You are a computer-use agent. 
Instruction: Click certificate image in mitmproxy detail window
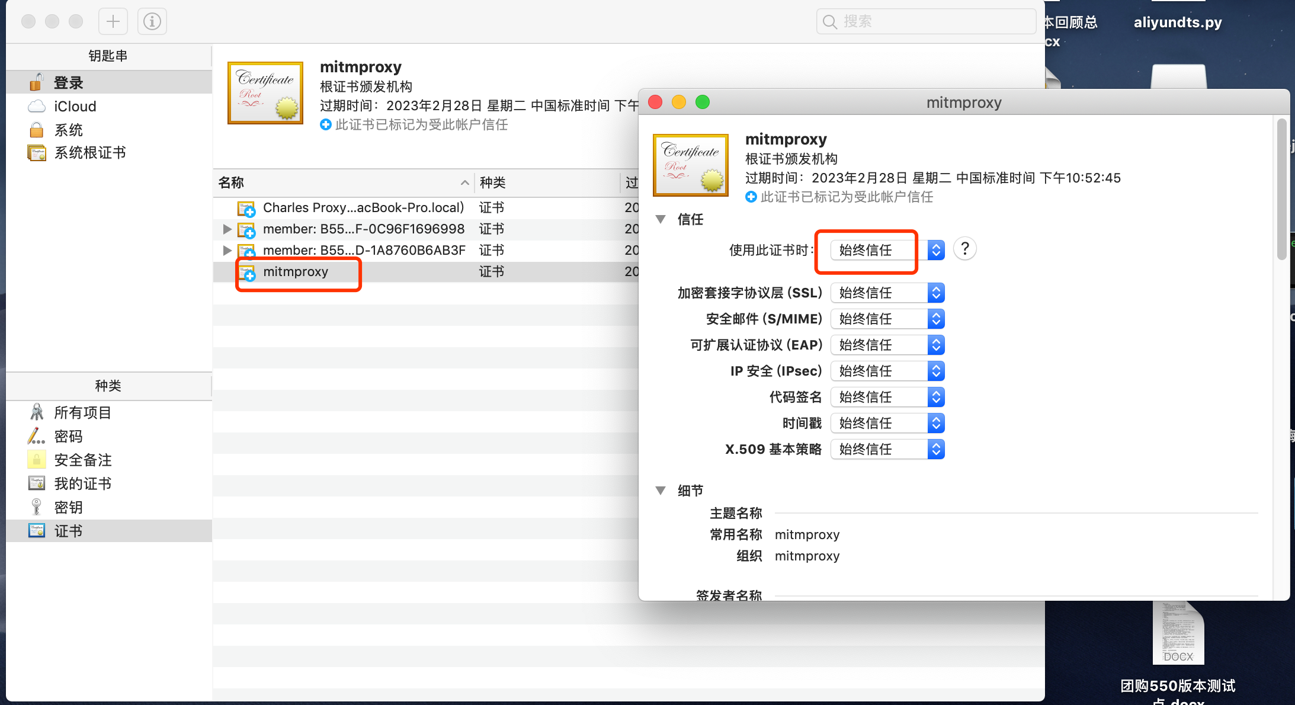click(691, 165)
